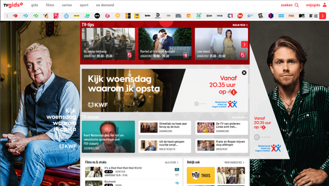Screen dimensions: 329x186
Task: Open the Pathé Thuis suggestion tile
Action: pos(201,175)
